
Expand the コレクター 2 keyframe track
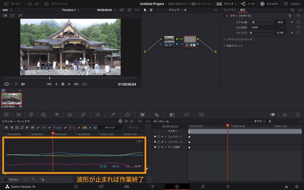tap(166, 142)
